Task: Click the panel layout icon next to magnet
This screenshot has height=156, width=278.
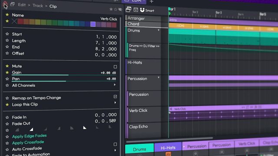Action: coord(136,10)
